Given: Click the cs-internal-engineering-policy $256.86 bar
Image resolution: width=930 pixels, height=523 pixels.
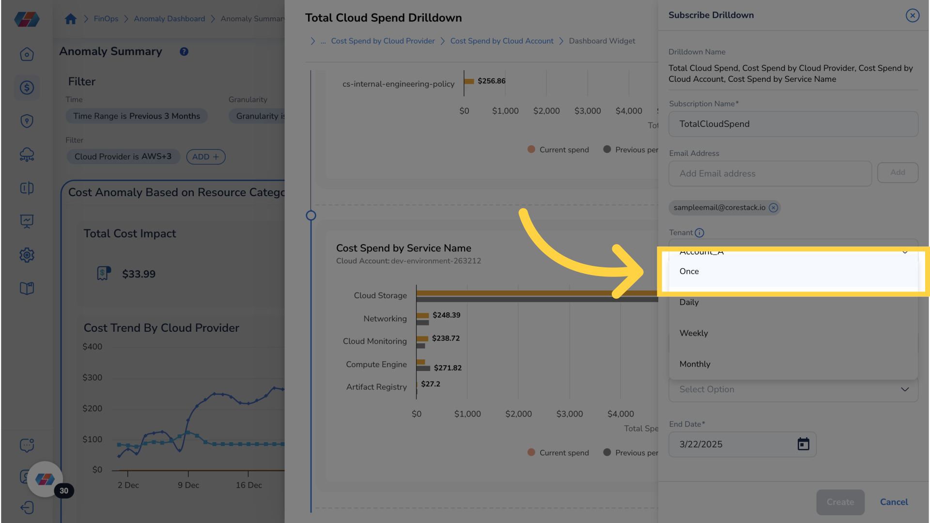Looking at the screenshot, I should [469, 81].
